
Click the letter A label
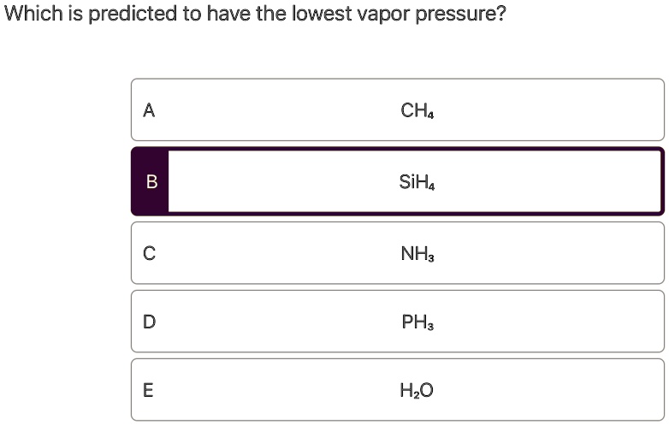(149, 110)
